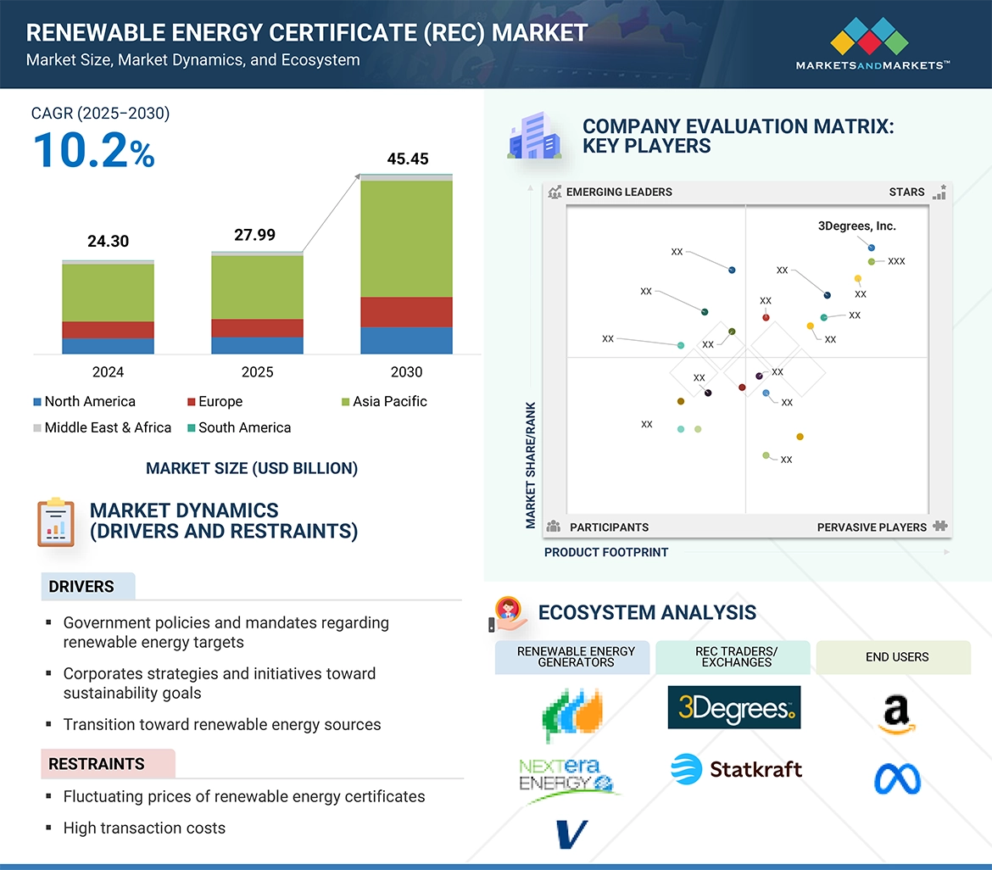Click the REC Traders/Exchanges column header
Screen dimensions: 992x870
coord(736,657)
